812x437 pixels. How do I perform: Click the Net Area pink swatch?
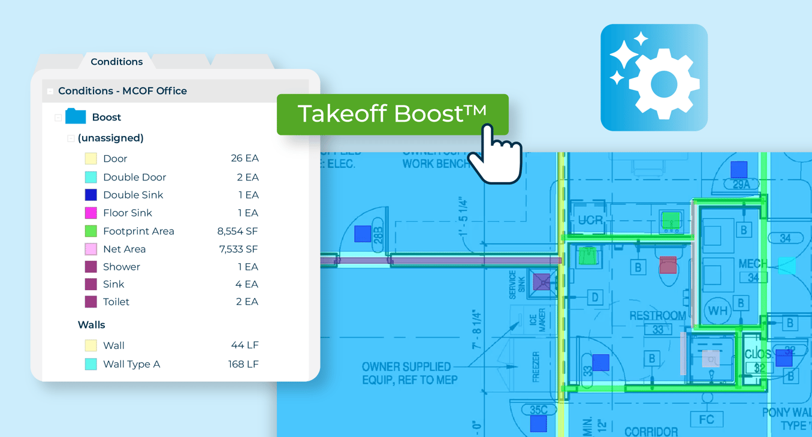point(90,249)
